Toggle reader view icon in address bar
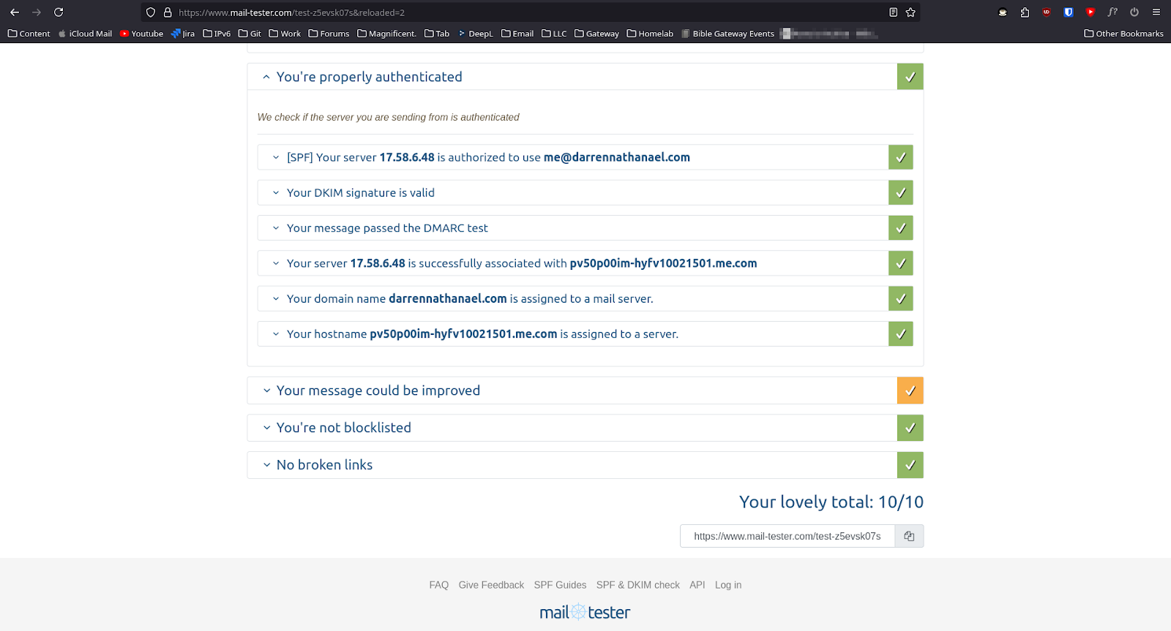This screenshot has height=631, width=1171. coord(893,12)
